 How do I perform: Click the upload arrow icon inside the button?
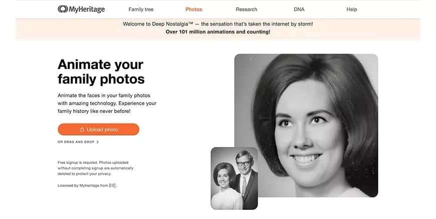(x=82, y=129)
